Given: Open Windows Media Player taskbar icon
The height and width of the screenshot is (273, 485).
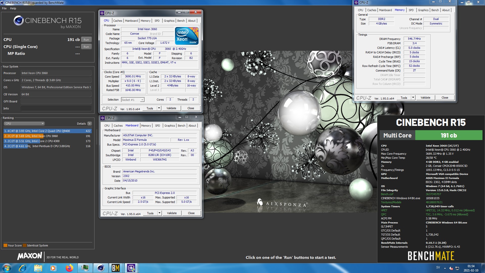Looking at the screenshot, I should click(x=53, y=268).
